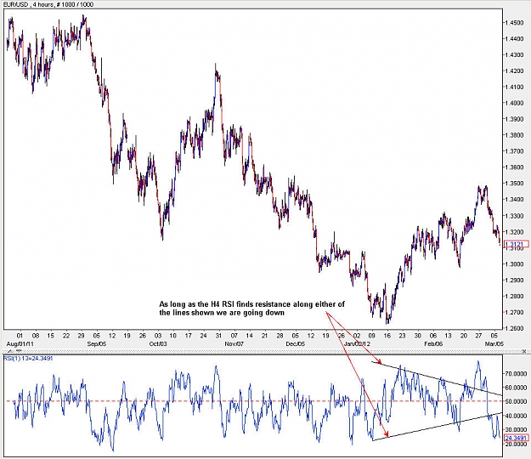Click the 1.4400 price axis label
The image size is (531, 459).
point(514,39)
